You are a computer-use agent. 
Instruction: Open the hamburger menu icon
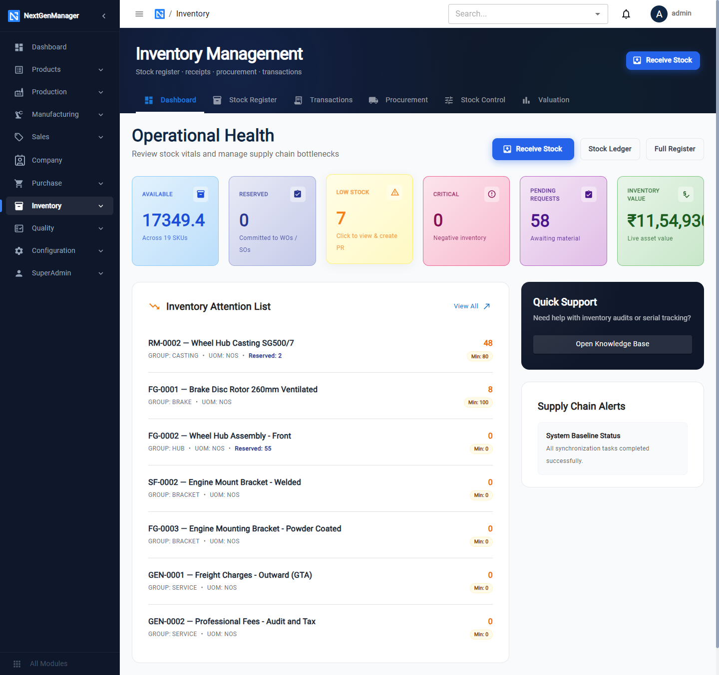(x=139, y=14)
